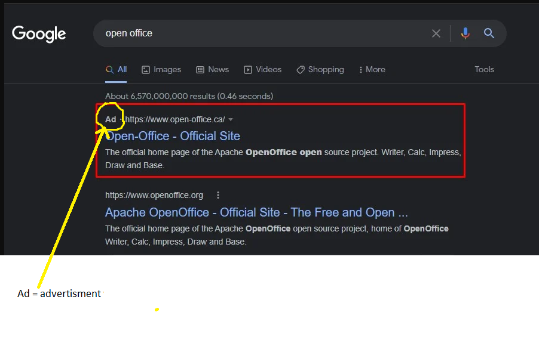Expand the More search options menu
This screenshot has width=539, height=340.
tap(372, 70)
